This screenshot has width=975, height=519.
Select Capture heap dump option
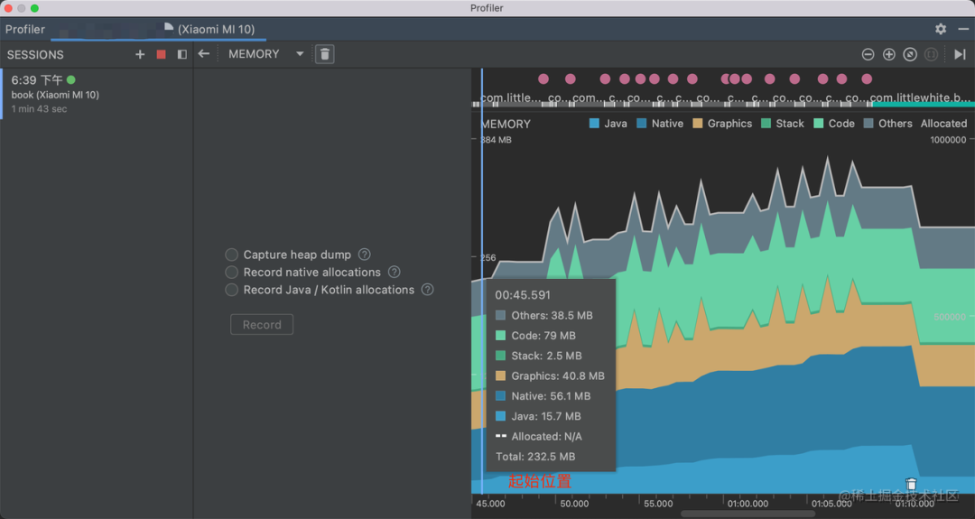tap(231, 255)
